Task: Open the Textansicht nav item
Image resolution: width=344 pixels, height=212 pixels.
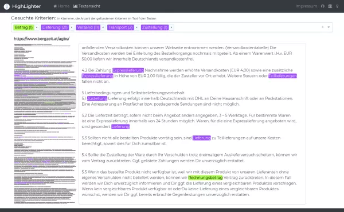Action: 87,6
